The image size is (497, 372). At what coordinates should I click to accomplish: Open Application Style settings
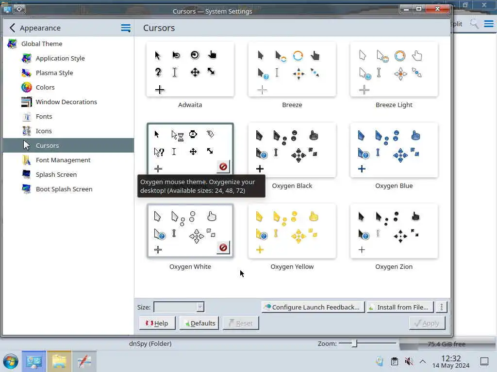[x=60, y=58]
